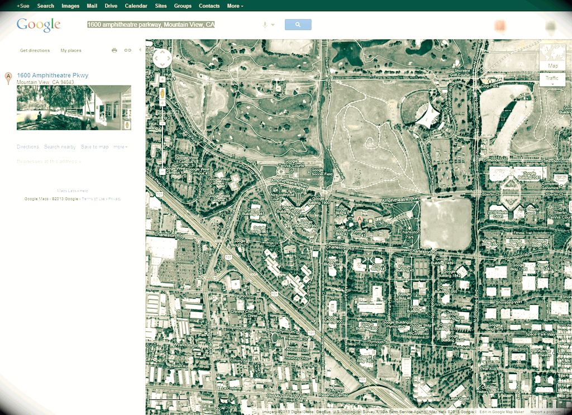Open the Street View photo thumbnail
Image resolution: width=572 pixels, height=415 pixels.
[74, 107]
